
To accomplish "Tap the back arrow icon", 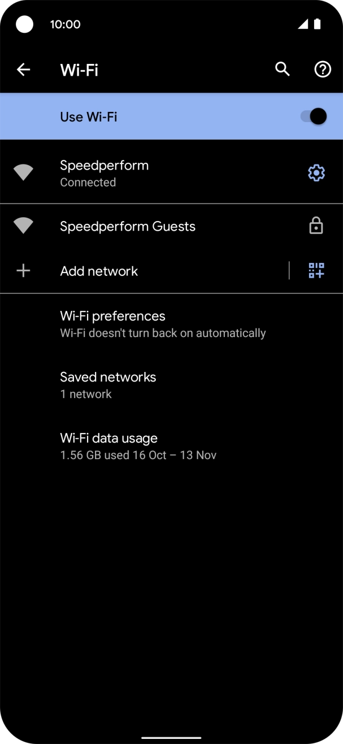I will pyautogui.click(x=23, y=70).
